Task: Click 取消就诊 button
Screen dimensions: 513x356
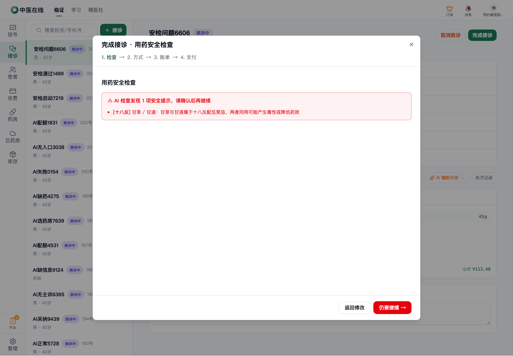Action: tap(451, 35)
